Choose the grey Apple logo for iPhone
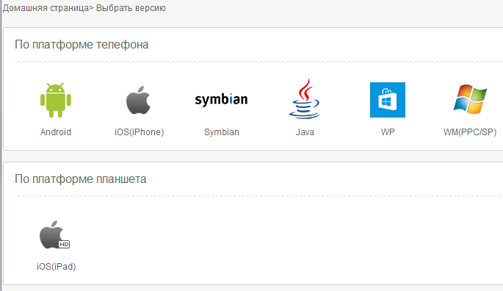 coord(138,100)
